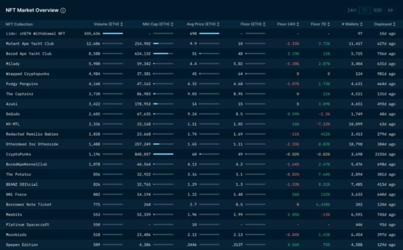This screenshot has width=403, height=250.
Task: Open the Bored Ape Yacht Club collection
Action: coord(28,54)
